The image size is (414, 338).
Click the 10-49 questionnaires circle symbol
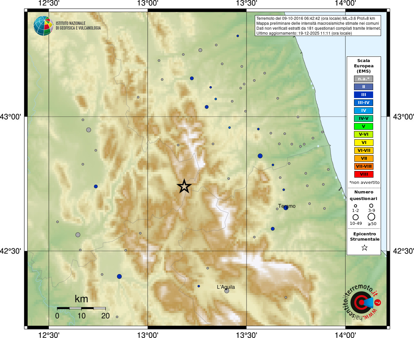pyautogui.click(x=355, y=217)
